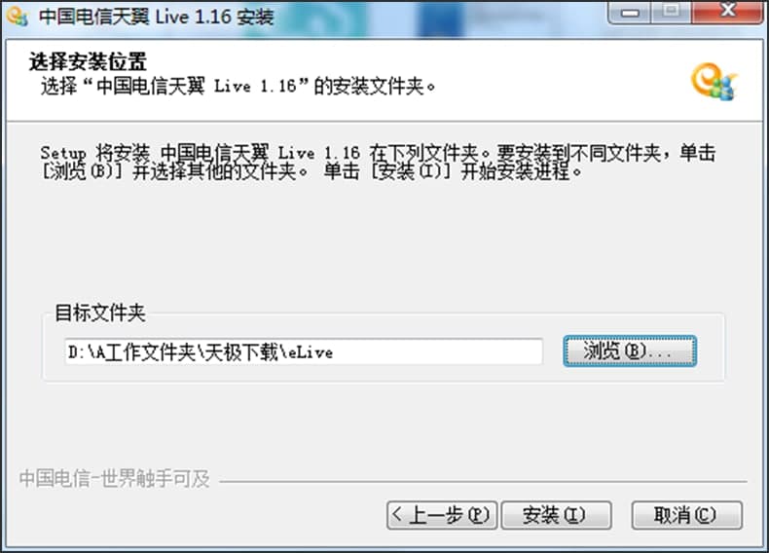Go back with the 上一步(P) button
Screen dimensions: 769x553
[442, 515]
